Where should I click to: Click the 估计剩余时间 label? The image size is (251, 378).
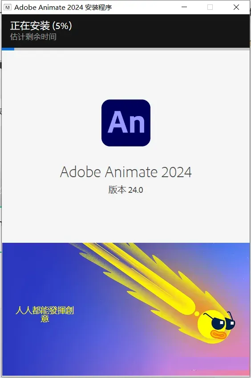pyautogui.click(x=33, y=37)
